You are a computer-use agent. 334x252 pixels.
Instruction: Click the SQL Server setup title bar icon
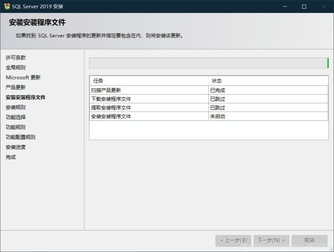point(7,6)
